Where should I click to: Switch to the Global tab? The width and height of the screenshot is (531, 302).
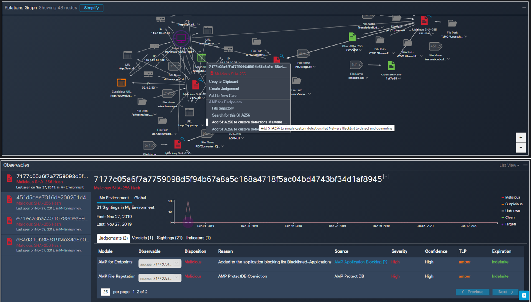pyautogui.click(x=140, y=198)
